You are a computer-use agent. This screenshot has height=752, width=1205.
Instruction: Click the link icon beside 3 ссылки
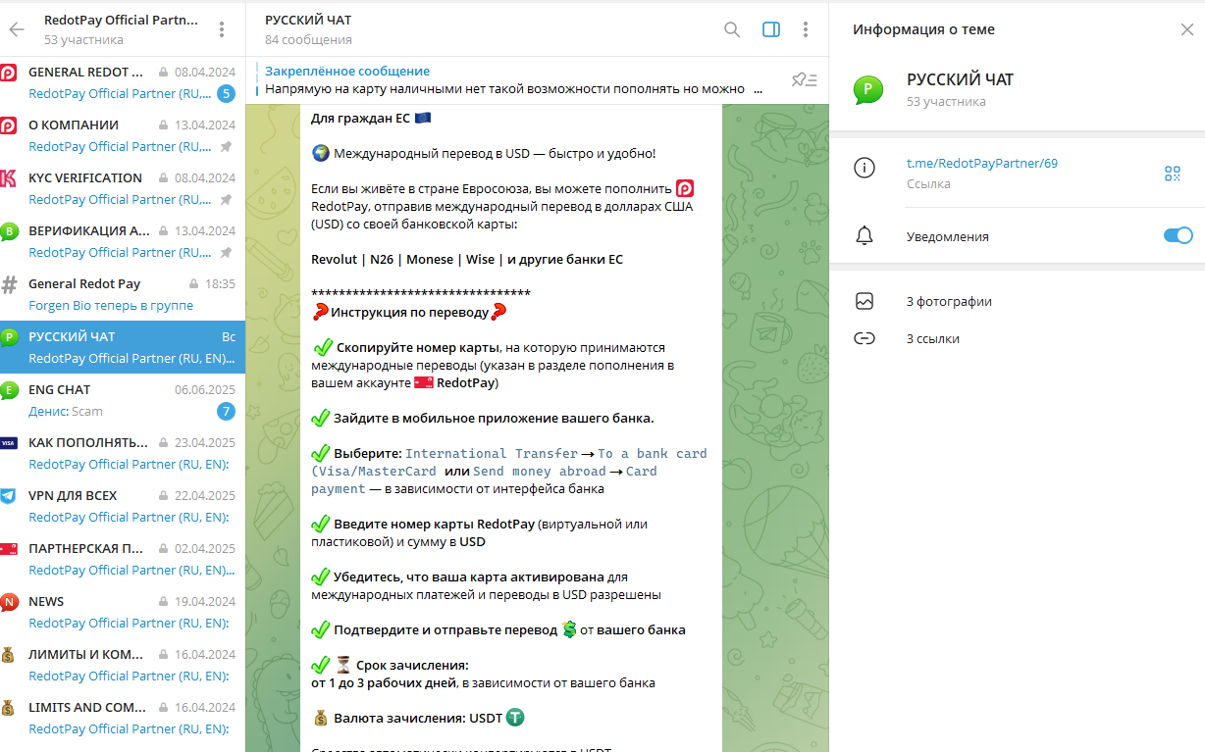click(864, 338)
